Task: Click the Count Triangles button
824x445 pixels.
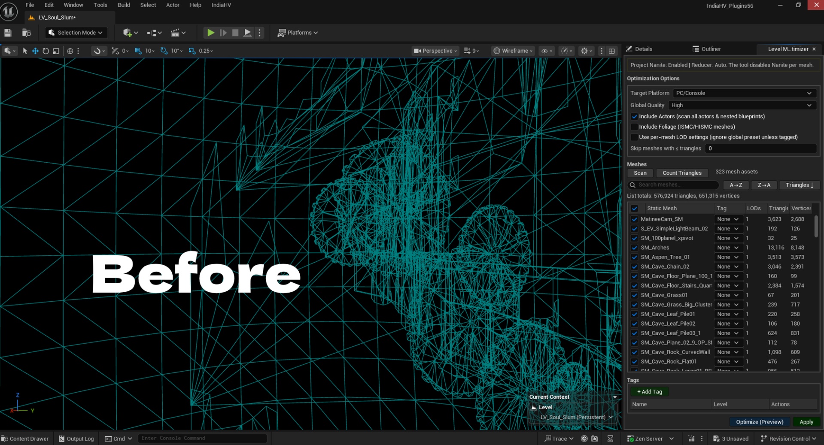Action: [682, 173]
